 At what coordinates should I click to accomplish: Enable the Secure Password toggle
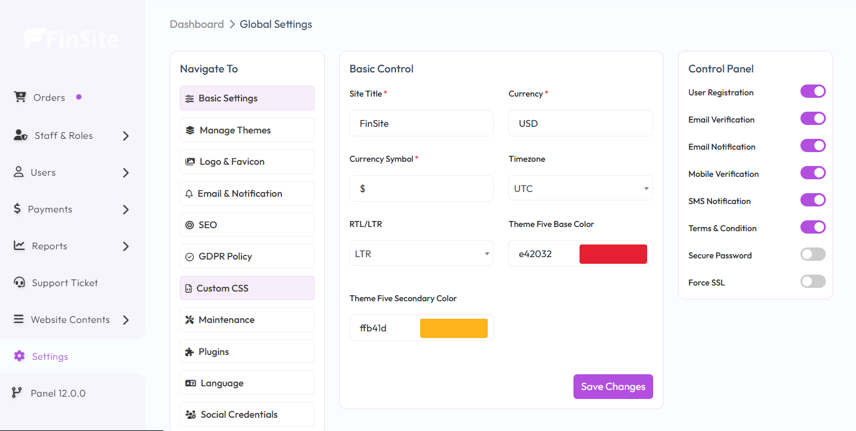click(x=813, y=255)
